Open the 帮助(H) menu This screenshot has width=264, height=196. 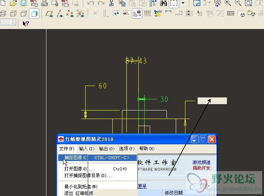(147, 148)
